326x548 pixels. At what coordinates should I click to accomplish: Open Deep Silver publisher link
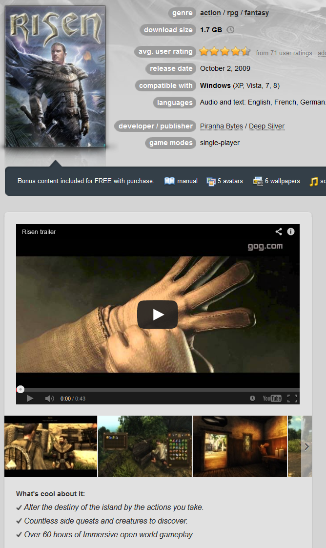[x=266, y=126]
